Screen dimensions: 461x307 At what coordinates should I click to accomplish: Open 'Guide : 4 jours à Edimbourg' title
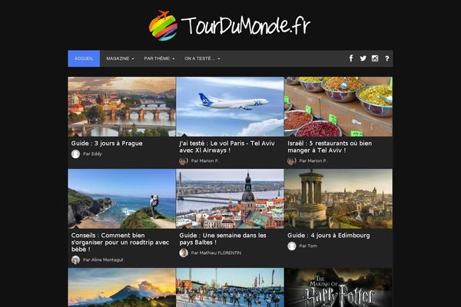point(328,236)
